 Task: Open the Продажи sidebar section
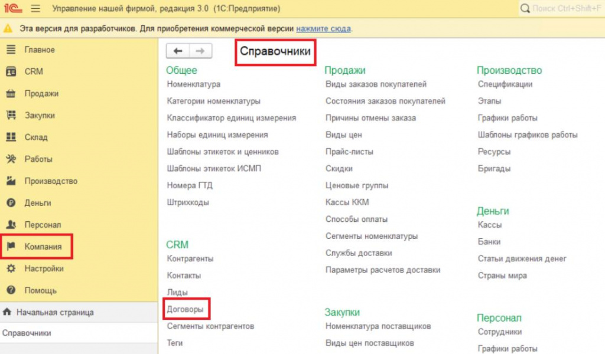point(41,93)
